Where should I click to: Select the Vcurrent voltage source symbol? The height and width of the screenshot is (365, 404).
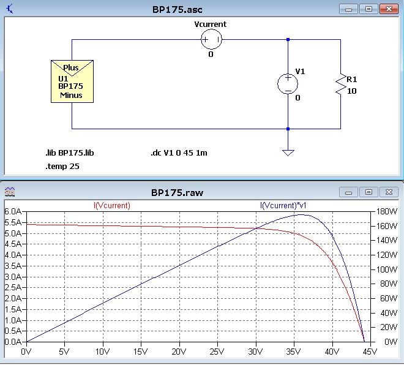click(x=211, y=39)
